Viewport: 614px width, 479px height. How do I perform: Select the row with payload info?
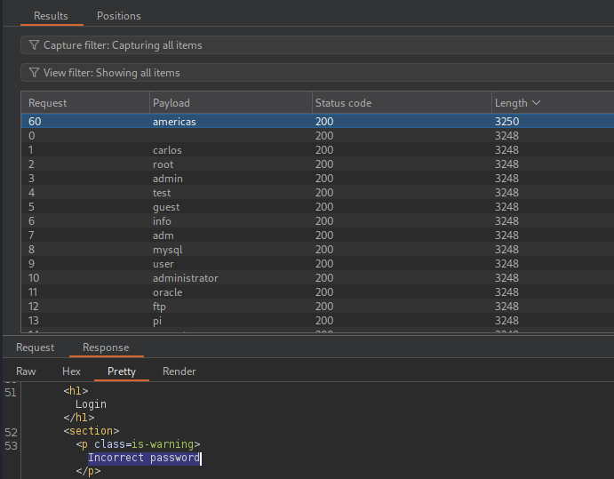pyautogui.click(x=317, y=221)
